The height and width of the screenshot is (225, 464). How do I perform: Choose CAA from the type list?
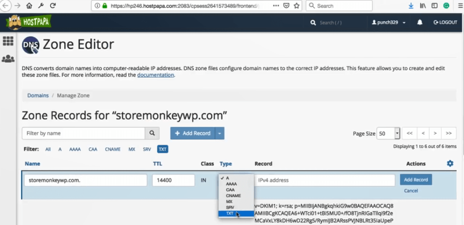click(236, 190)
